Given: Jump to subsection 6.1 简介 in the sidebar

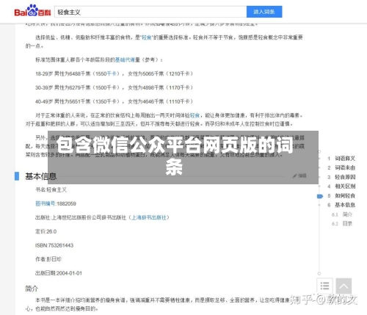Looking at the screenshot, I should click(x=342, y=214).
